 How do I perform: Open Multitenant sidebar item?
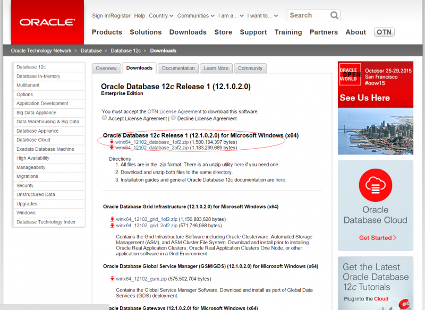49,85
